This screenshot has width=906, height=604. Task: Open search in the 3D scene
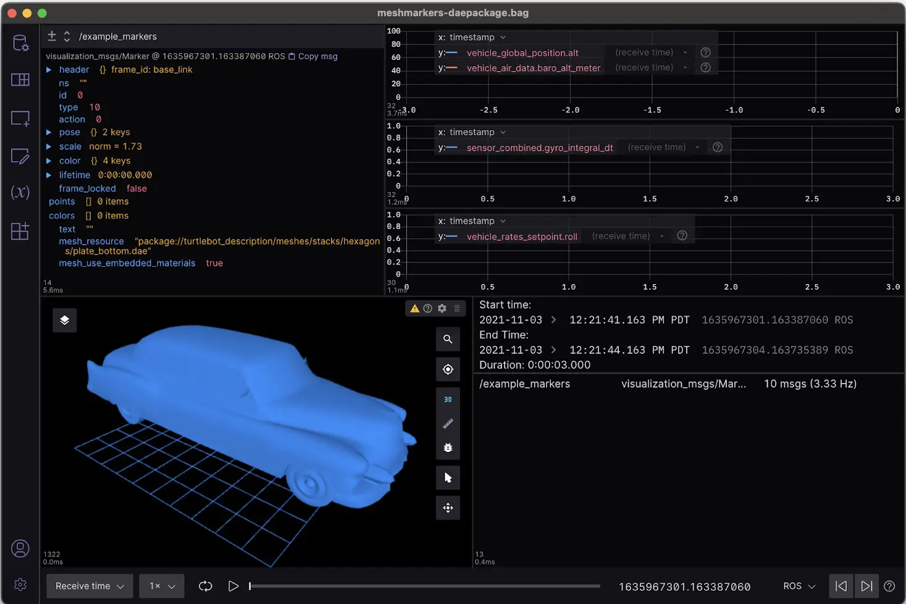[x=448, y=339]
